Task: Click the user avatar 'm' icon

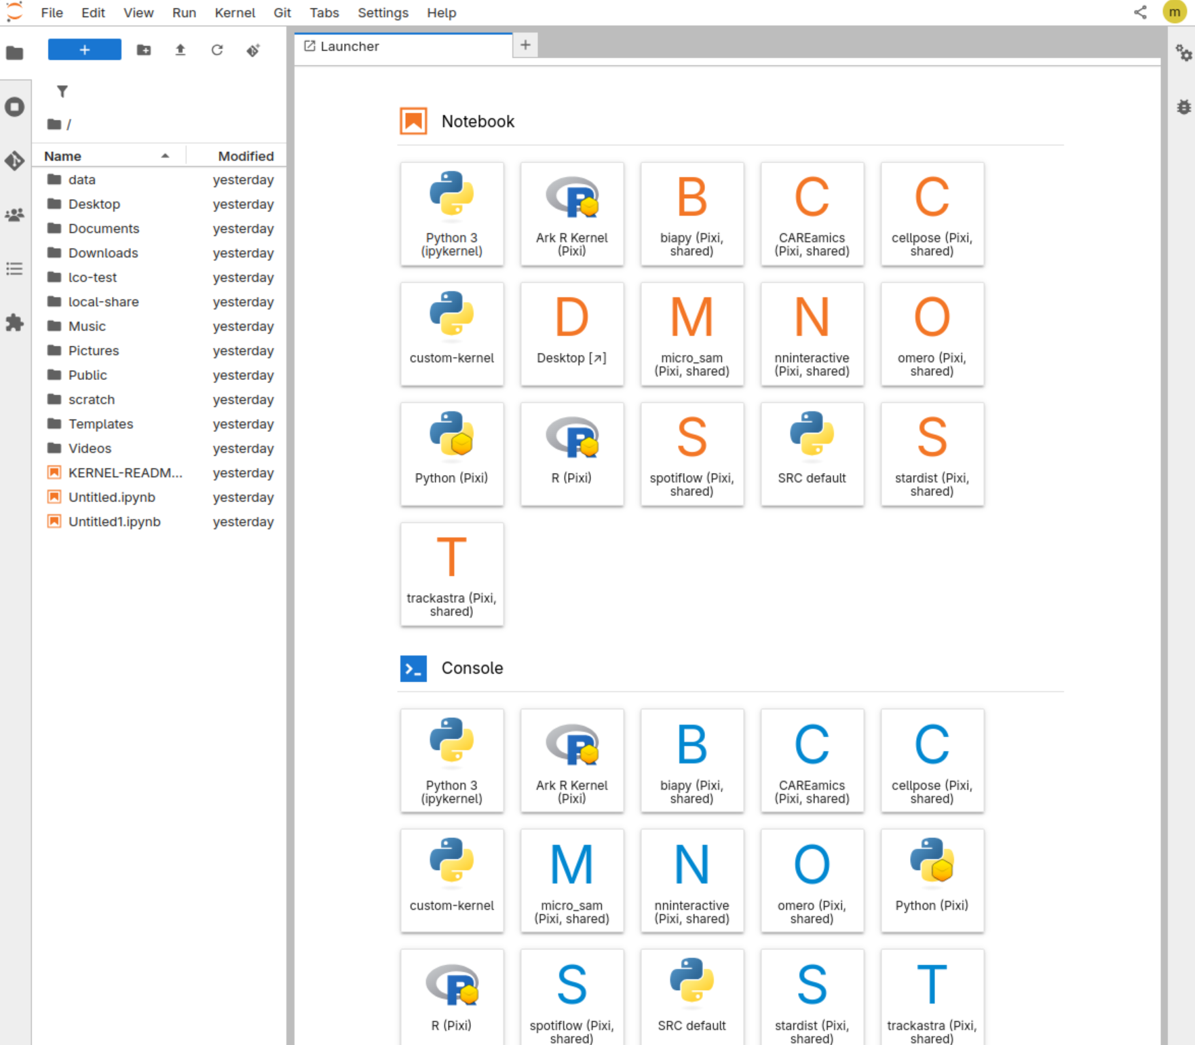Action: 1175,12
